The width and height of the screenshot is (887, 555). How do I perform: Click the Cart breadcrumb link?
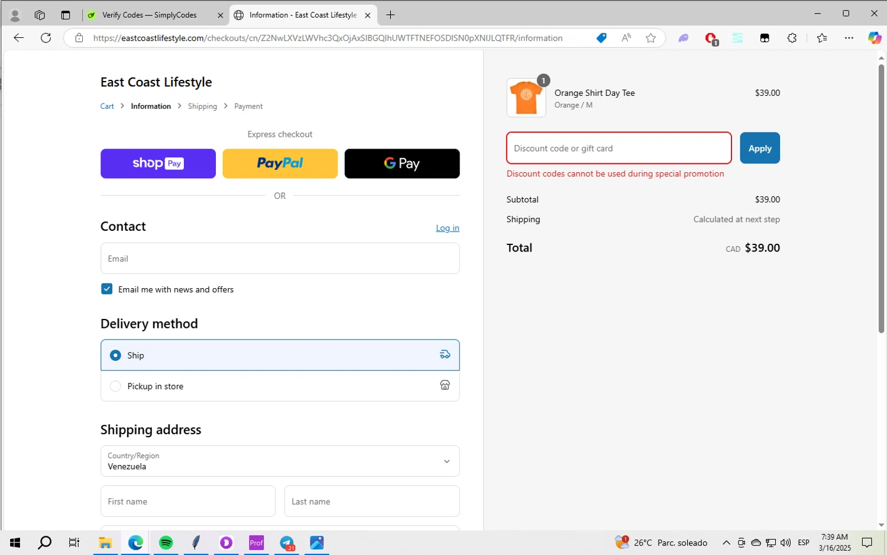107,107
